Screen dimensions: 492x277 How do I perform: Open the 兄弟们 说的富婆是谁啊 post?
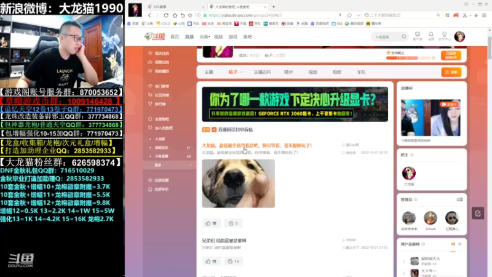224,241
